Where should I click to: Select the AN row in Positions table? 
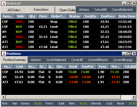[x=69, y=77]
